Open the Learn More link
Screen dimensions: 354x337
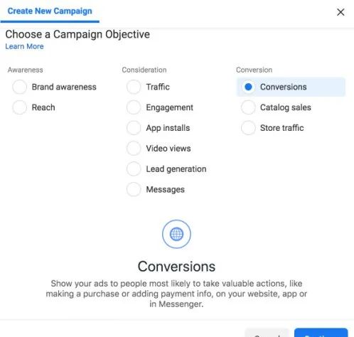tap(24, 46)
